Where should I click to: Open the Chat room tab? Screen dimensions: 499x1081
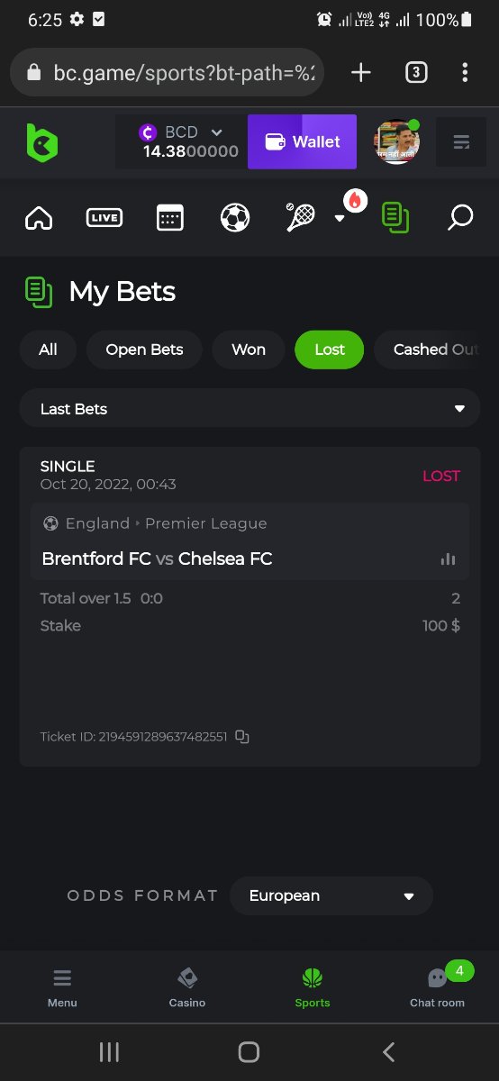pyautogui.click(x=438, y=986)
